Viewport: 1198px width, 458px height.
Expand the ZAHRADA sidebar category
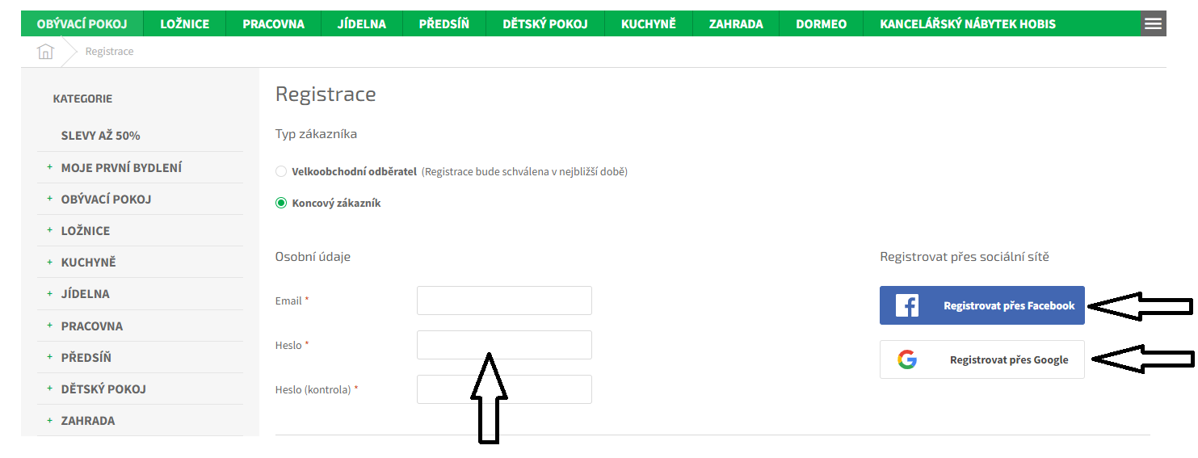pyautogui.click(x=49, y=421)
